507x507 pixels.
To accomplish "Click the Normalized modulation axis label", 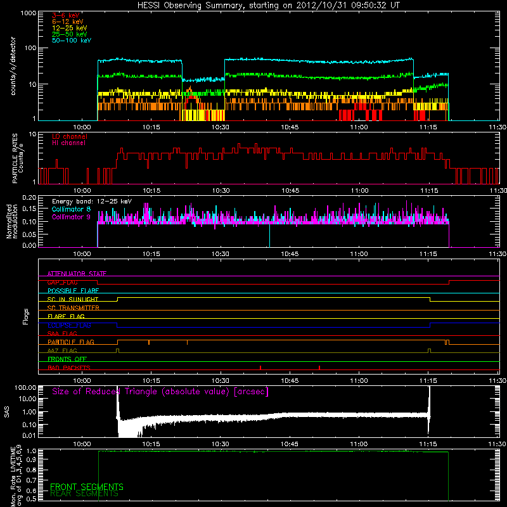I will 12,221.
